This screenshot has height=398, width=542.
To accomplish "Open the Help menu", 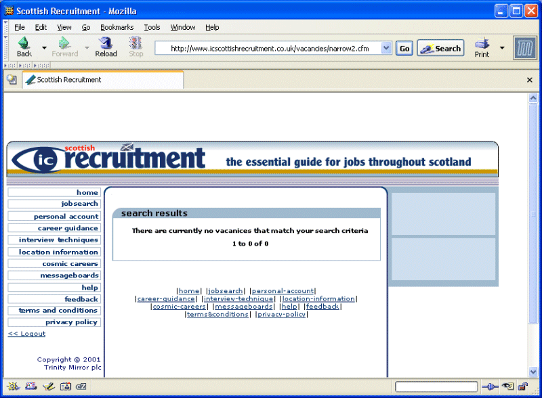I will click(212, 27).
